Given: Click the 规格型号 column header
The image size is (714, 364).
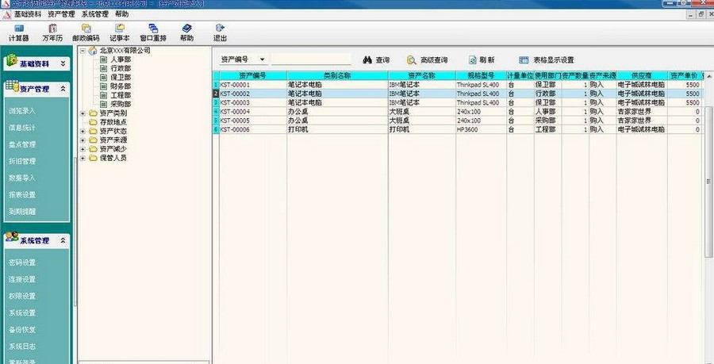Looking at the screenshot, I should 481,75.
